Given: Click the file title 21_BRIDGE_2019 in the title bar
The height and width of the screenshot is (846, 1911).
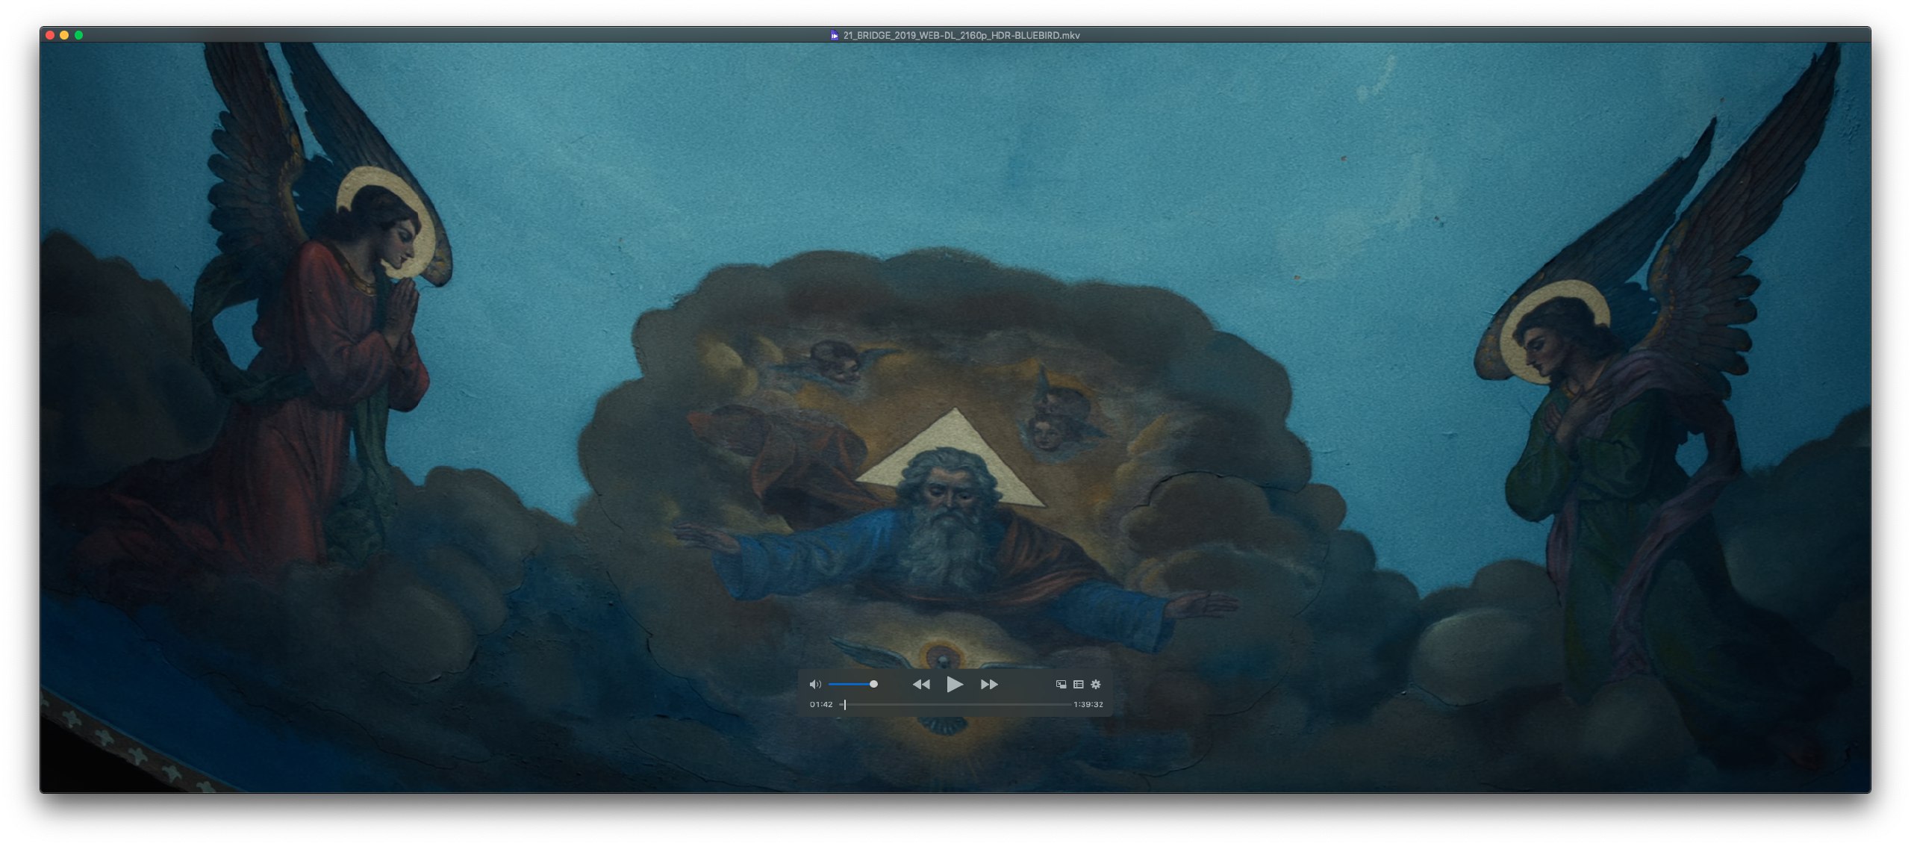Looking at the screenshot, I should (961, 35).
